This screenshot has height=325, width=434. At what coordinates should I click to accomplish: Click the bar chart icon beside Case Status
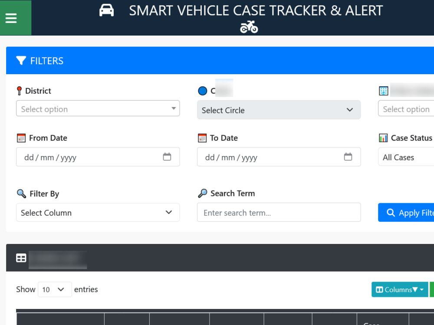pos(383,138)
